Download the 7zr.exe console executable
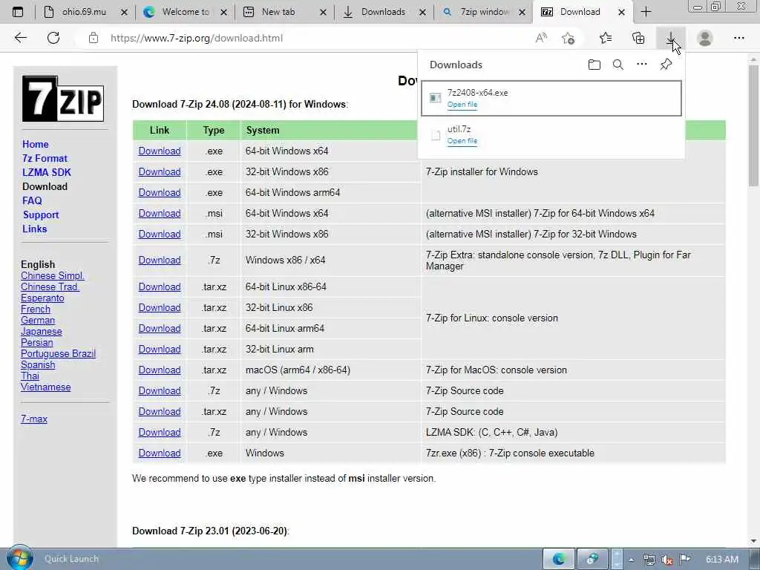The image size is (760, 570). [x=160, y=453]
